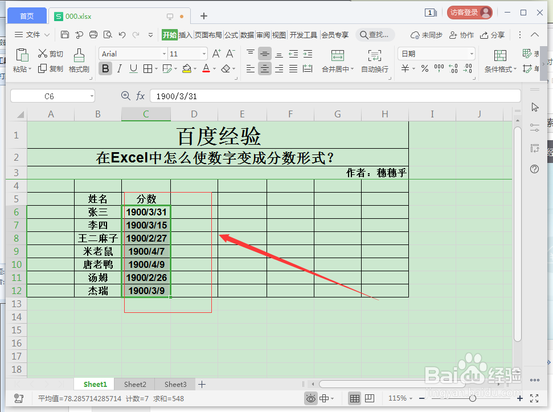The height and width of the screenshot is (412, 553).
Task: Click Merge and Center button
Action: coord(338,60)
